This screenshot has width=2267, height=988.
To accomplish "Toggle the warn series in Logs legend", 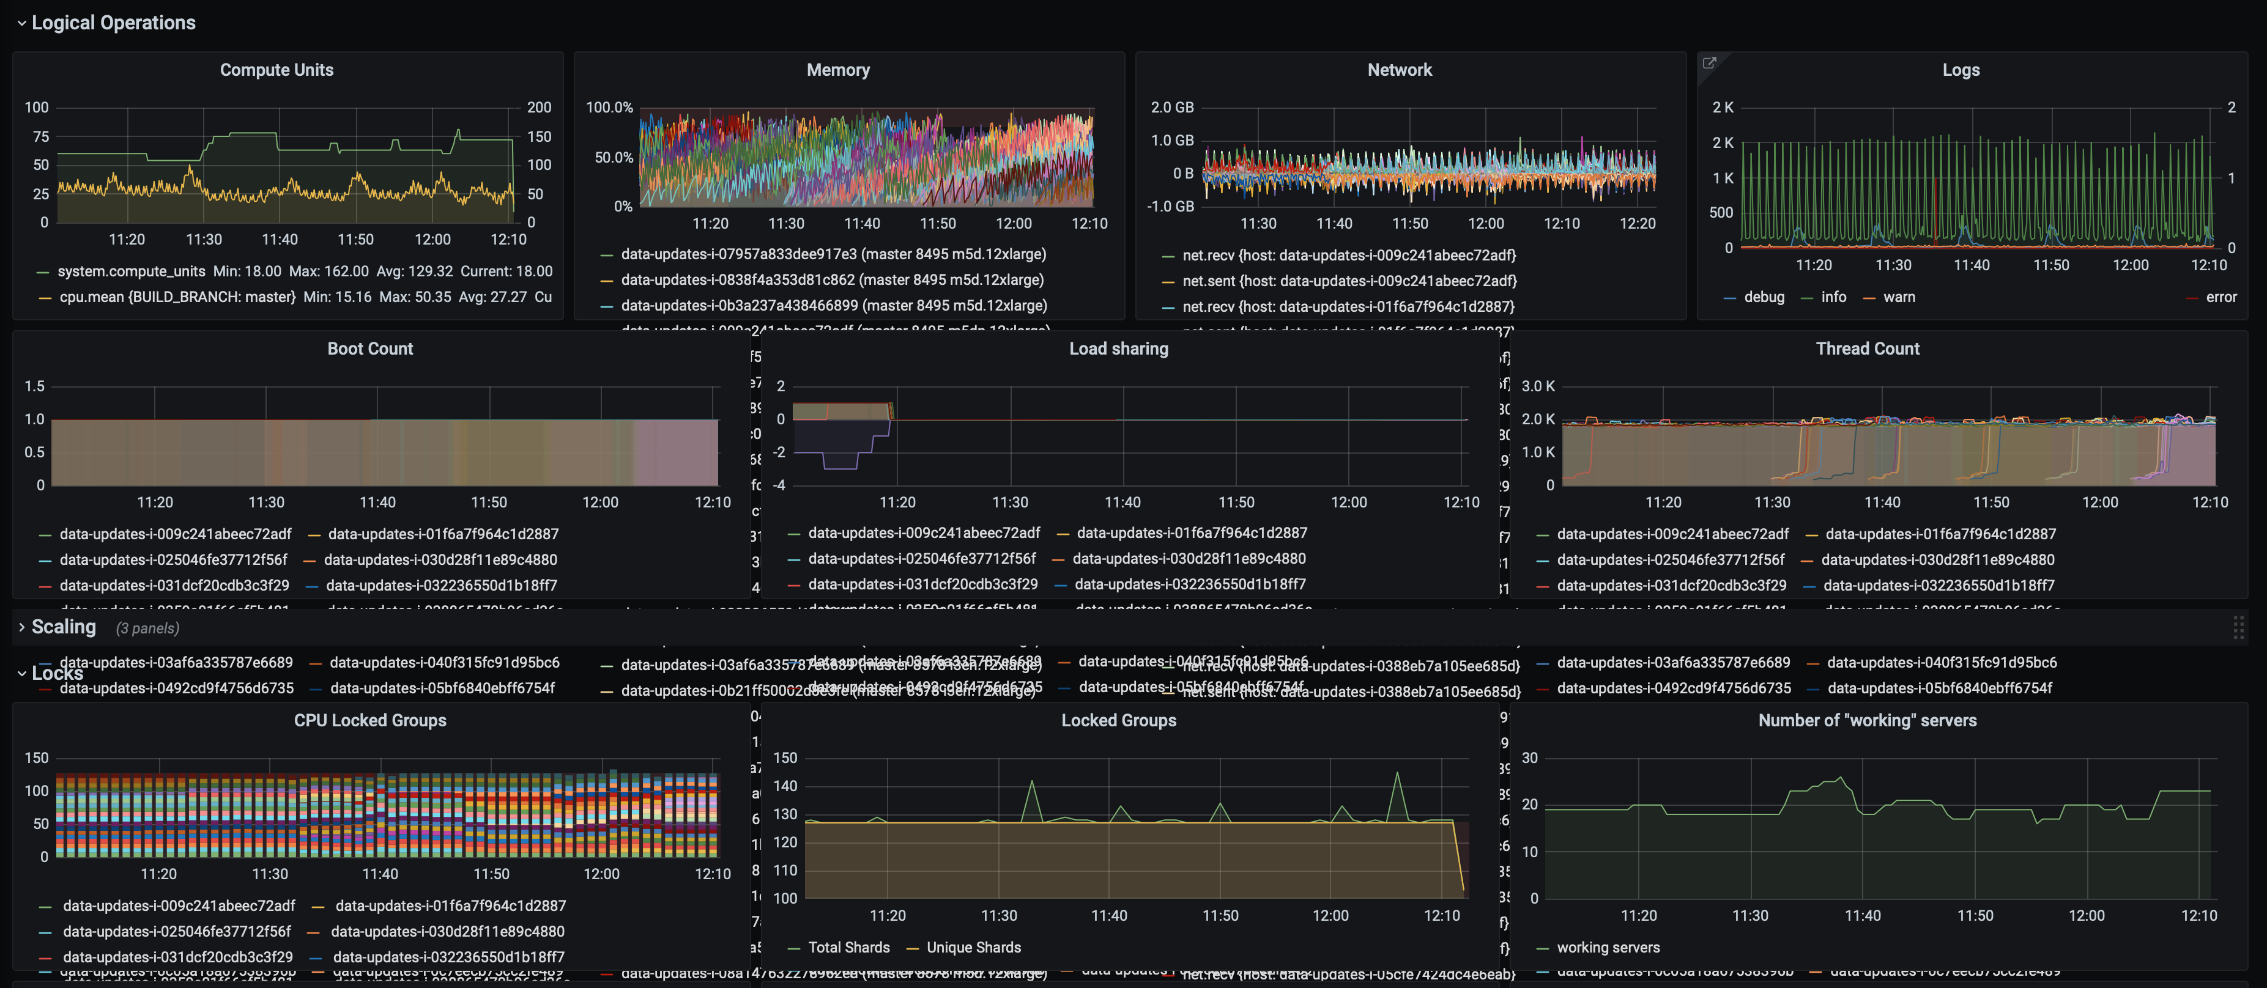I will click(x=1898, y=297).
